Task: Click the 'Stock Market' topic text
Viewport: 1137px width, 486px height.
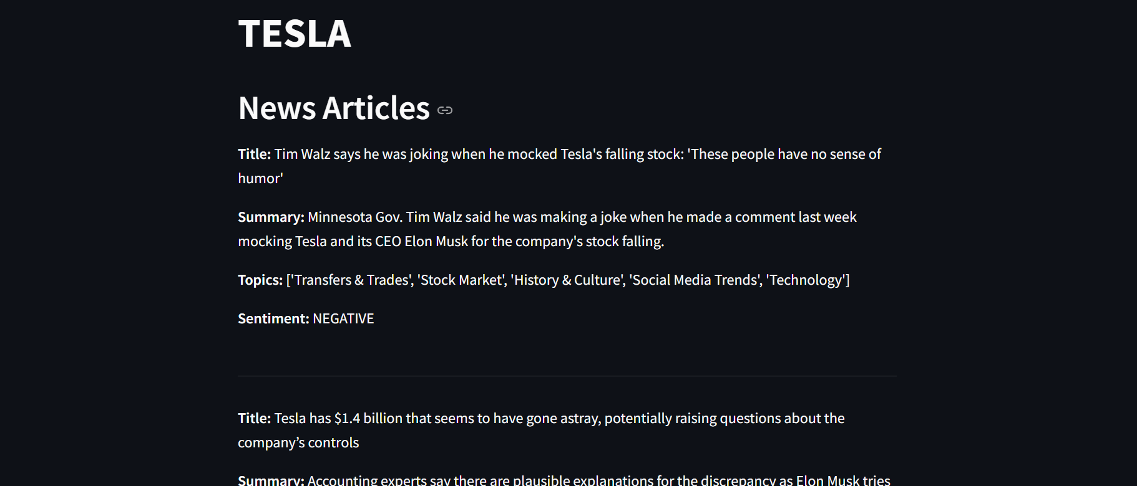Action: tap(462, 280)
